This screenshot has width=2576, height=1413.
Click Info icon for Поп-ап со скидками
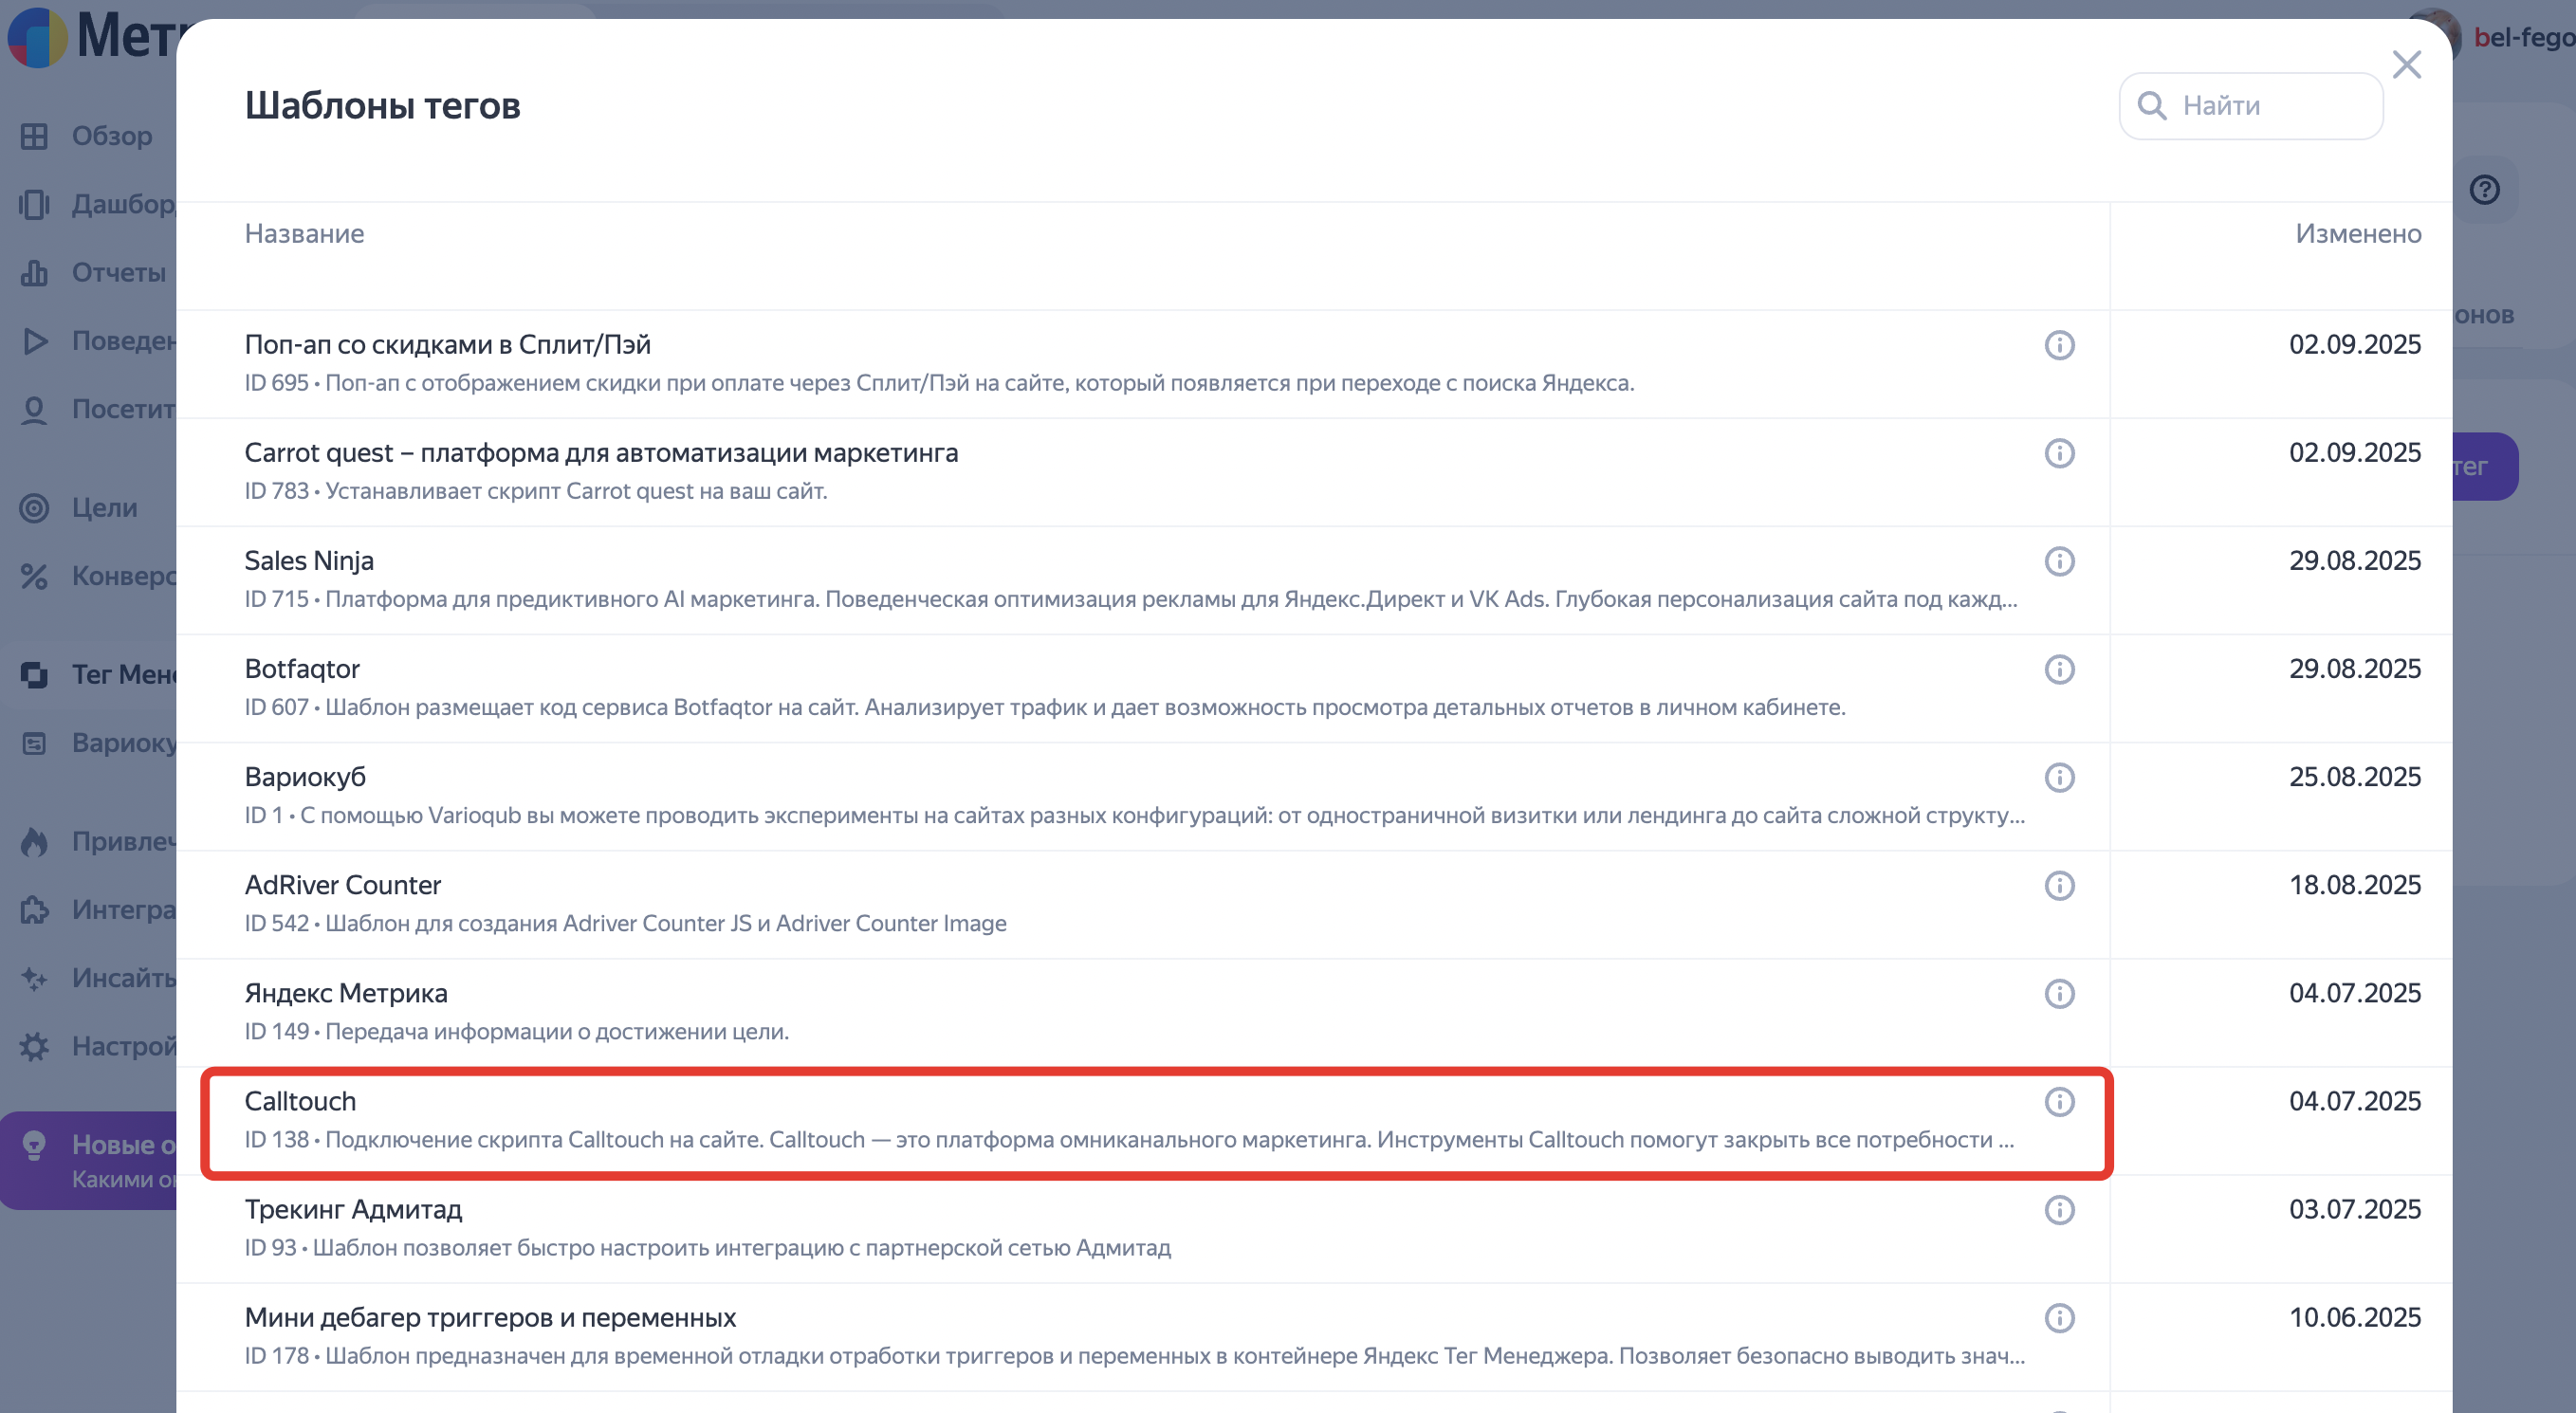(2059, 345)
